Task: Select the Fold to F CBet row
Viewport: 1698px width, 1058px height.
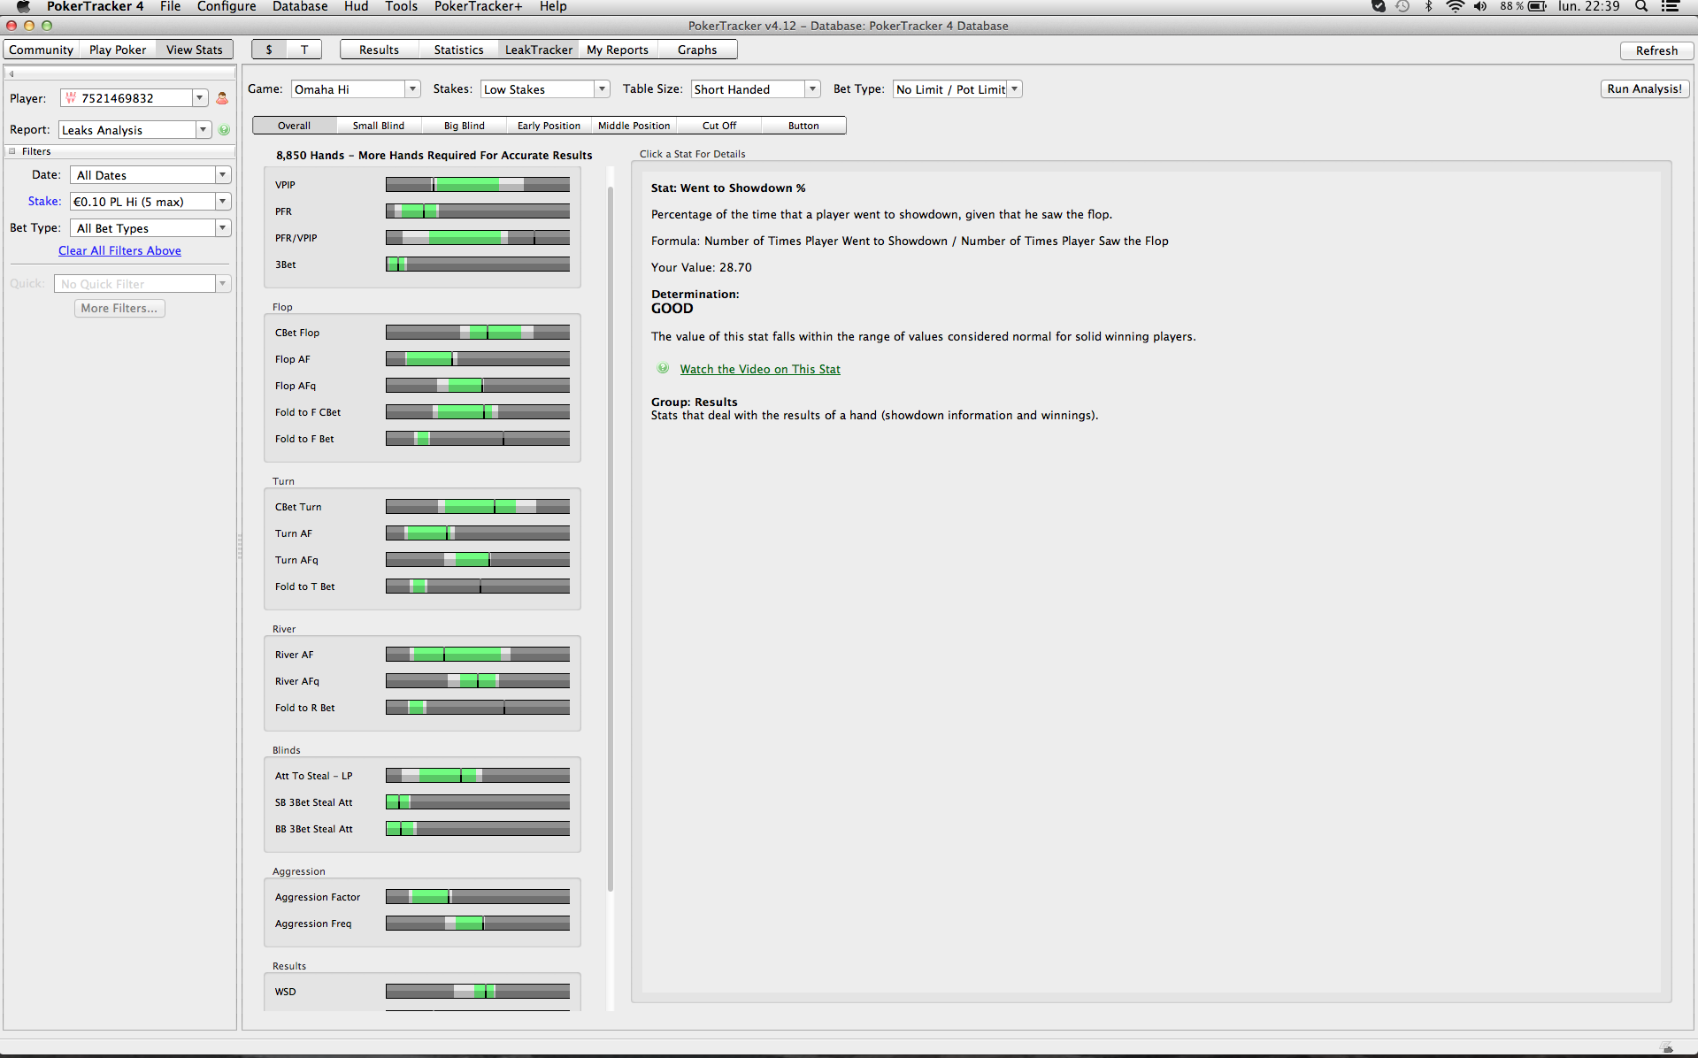Action: coord(422,412)
